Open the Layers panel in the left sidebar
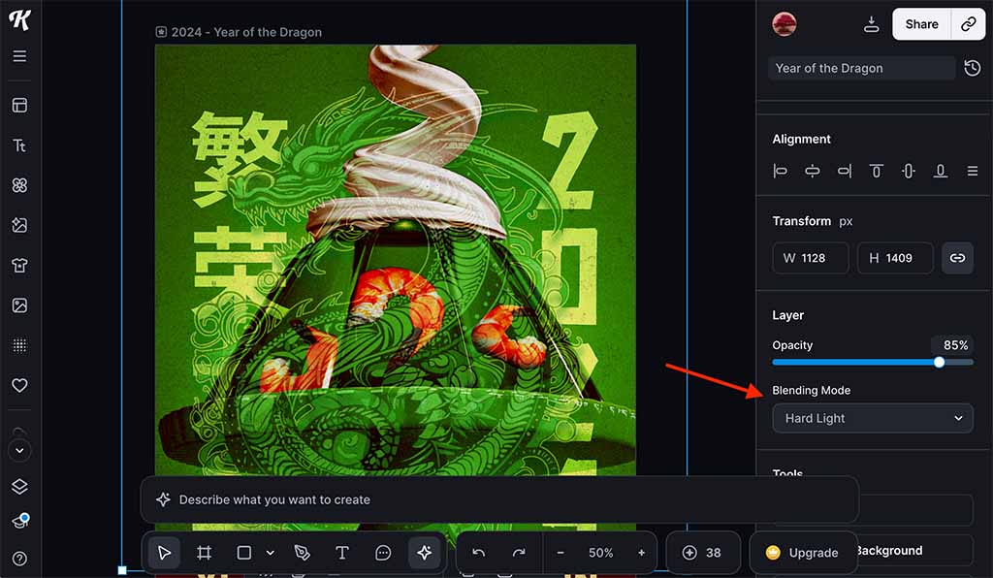Viewport: 993px width, 578px height. pos(19,487)
